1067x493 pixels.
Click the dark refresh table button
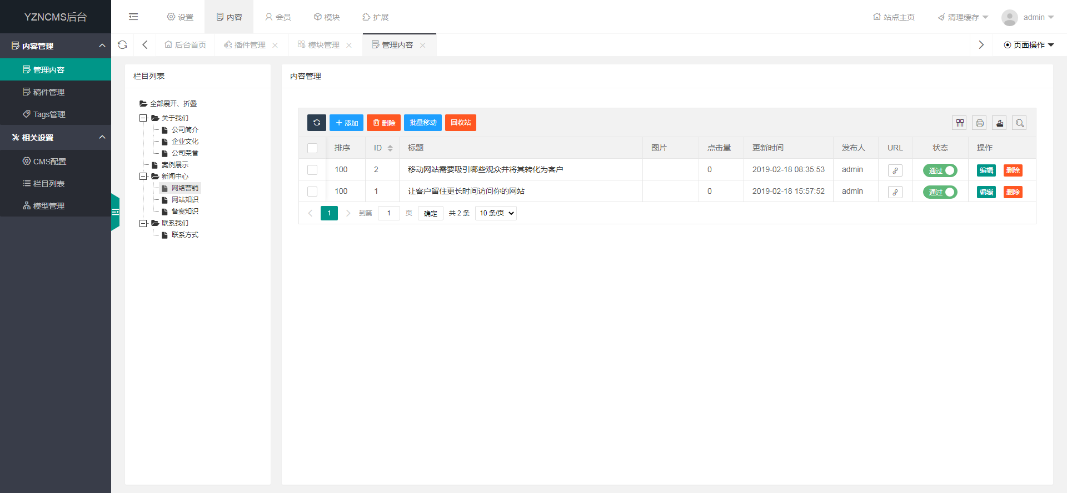tap(316, 123)
